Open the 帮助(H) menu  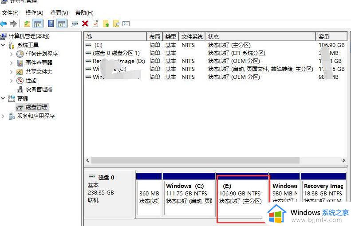coord(84,13)
